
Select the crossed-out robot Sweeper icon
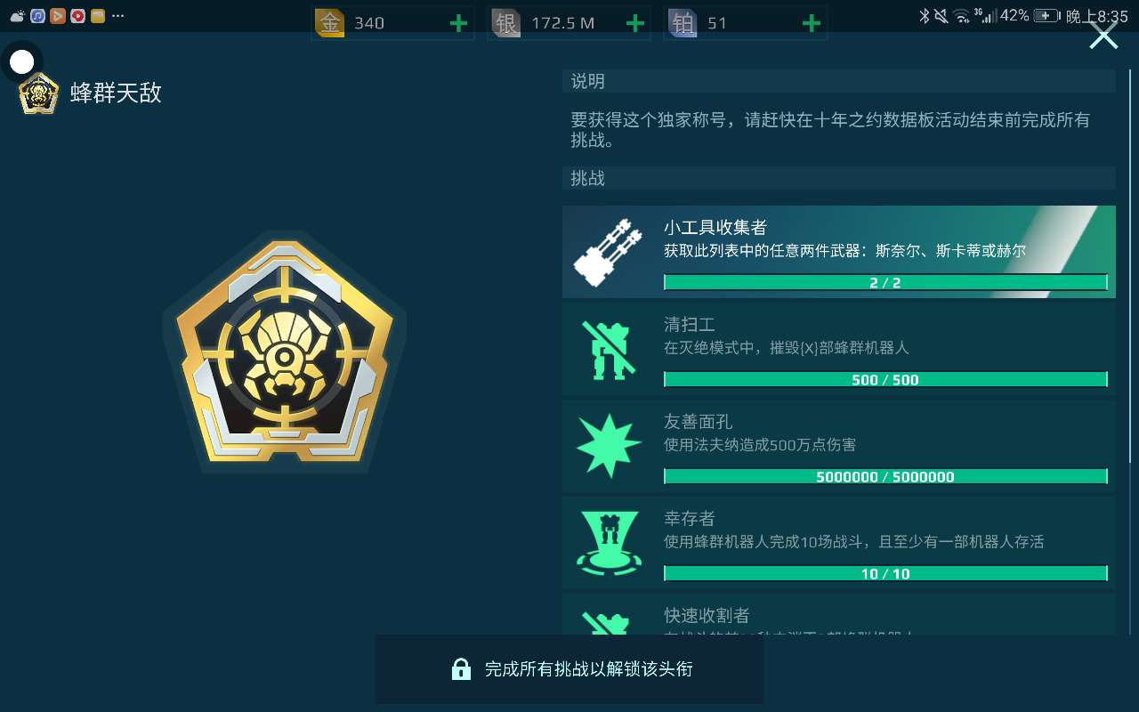pyautogui.click(x=610, y=348)
